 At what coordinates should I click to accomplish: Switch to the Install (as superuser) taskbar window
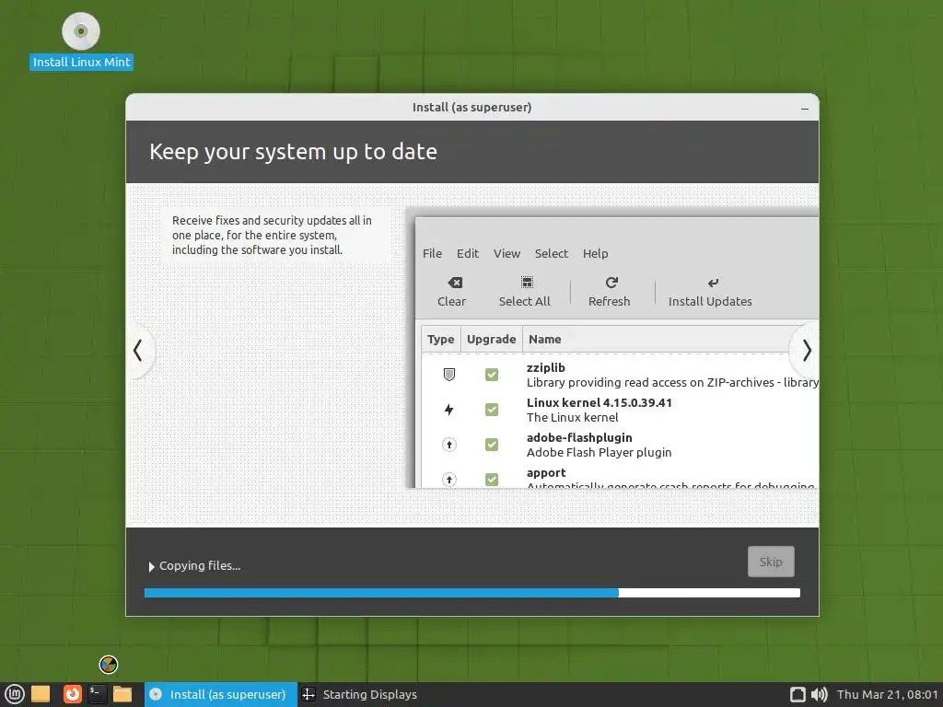(220, 694)
